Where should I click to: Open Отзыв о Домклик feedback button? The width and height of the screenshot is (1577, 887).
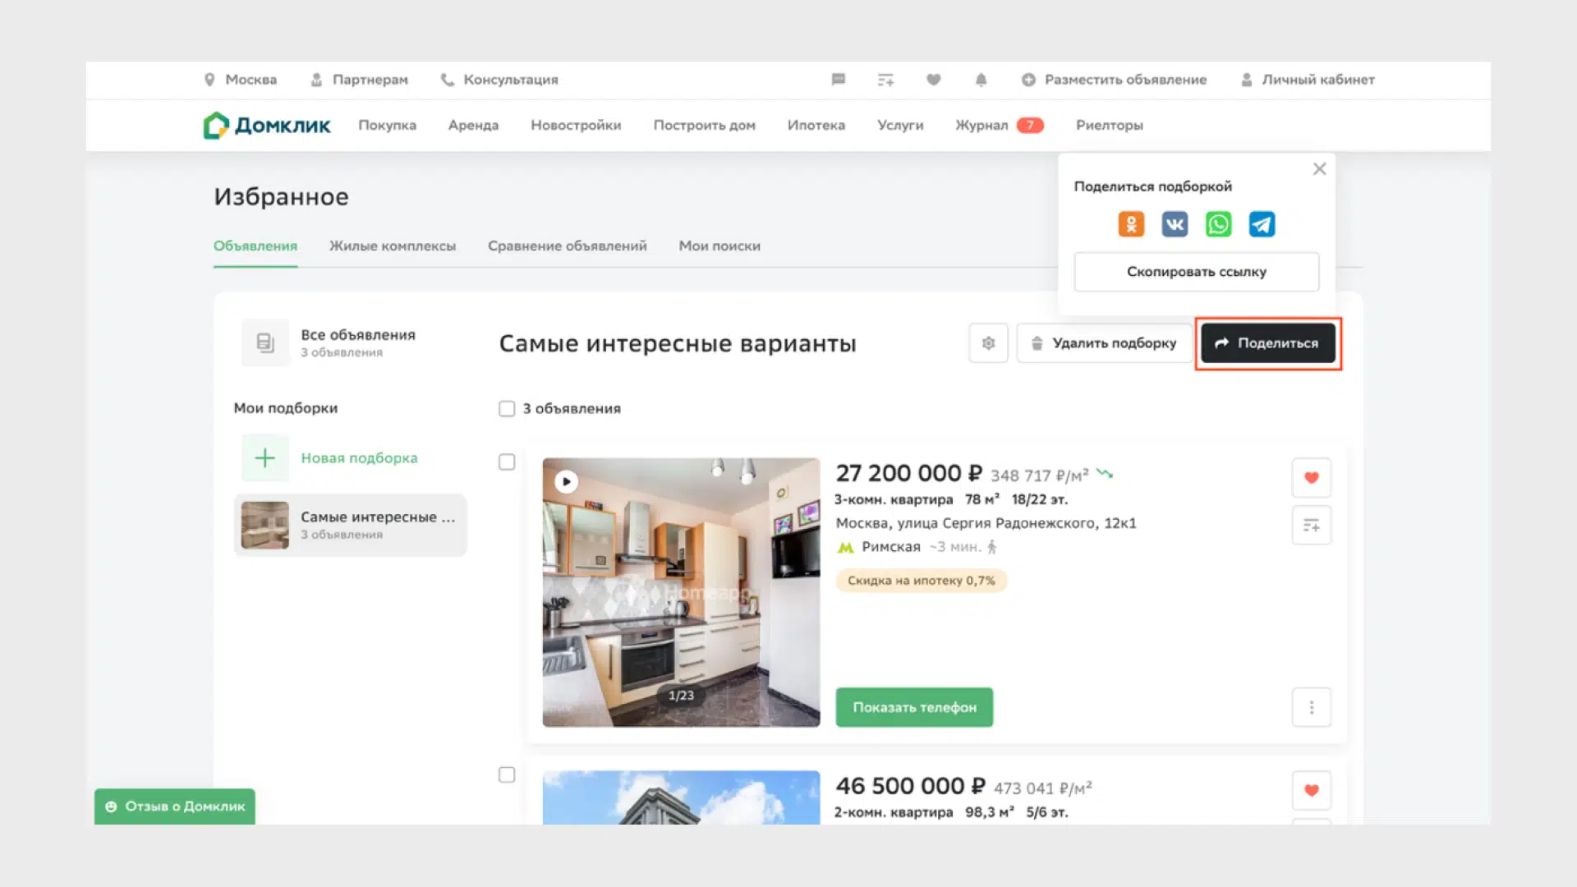175,807
